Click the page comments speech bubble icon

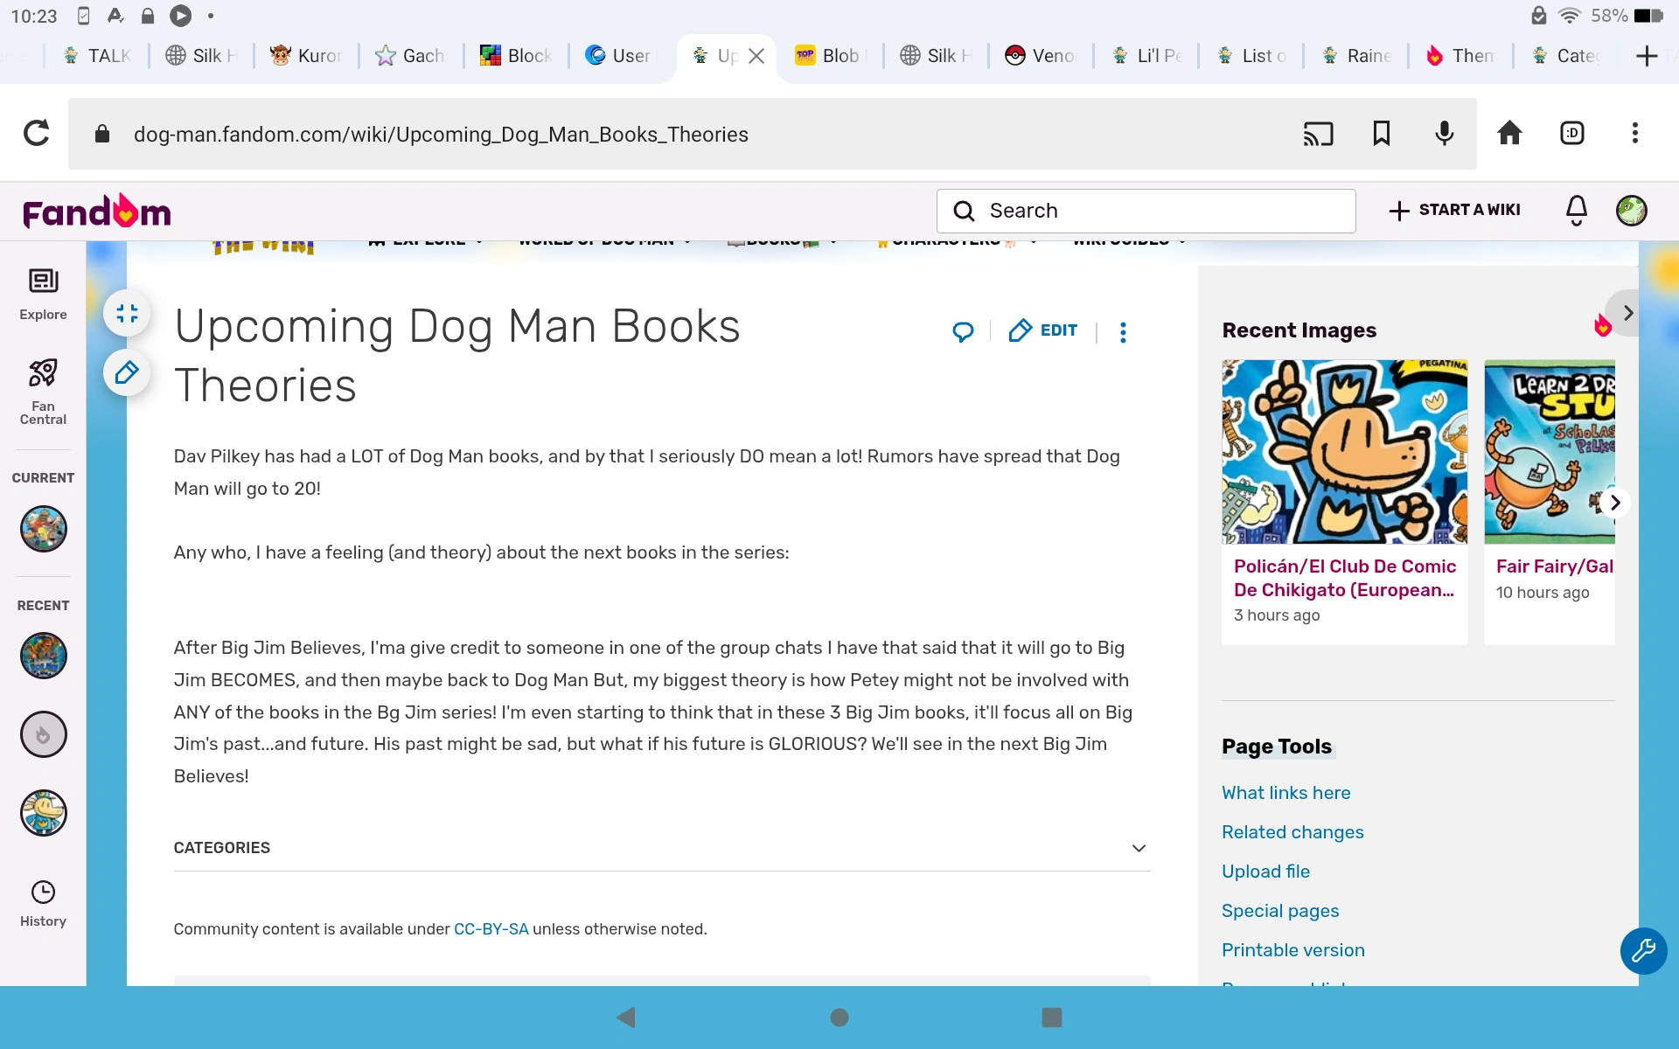963,331
